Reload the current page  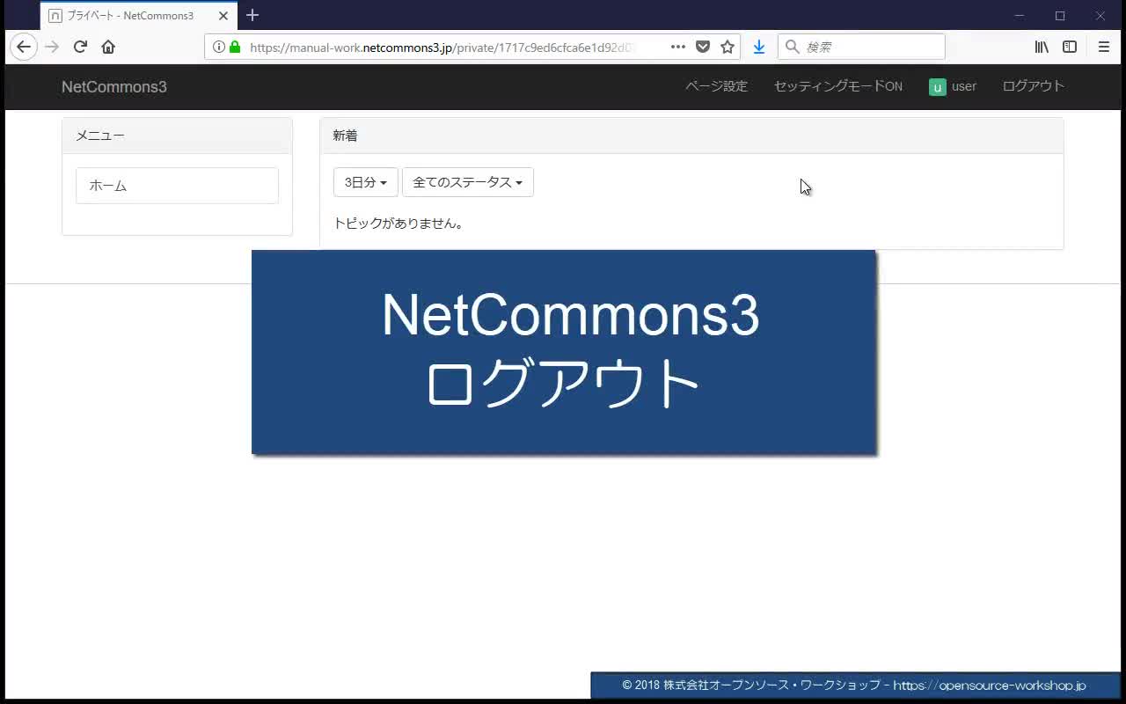[x=80, y=47]
